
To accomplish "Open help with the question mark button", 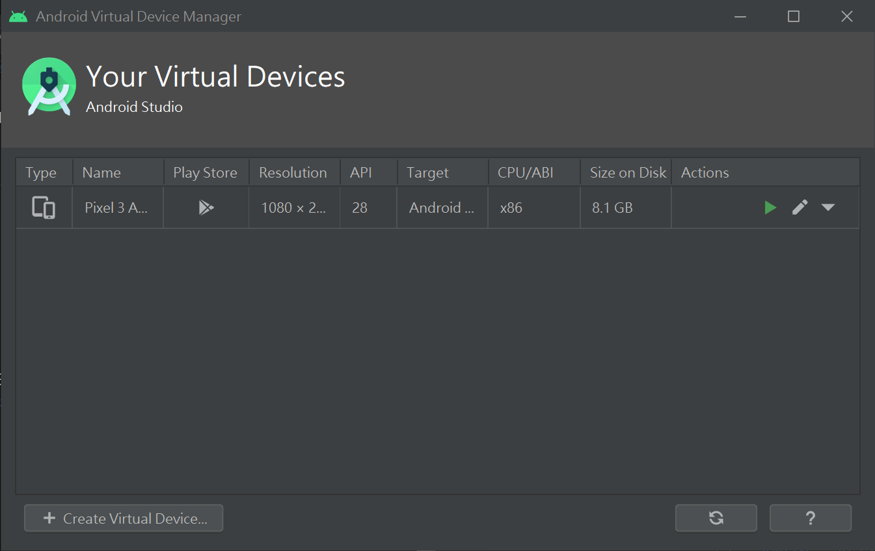I will pyautogui.click(x=811, y=518).
